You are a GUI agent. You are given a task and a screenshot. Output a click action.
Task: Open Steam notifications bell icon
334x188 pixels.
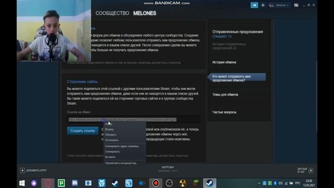tap(263, 5)
